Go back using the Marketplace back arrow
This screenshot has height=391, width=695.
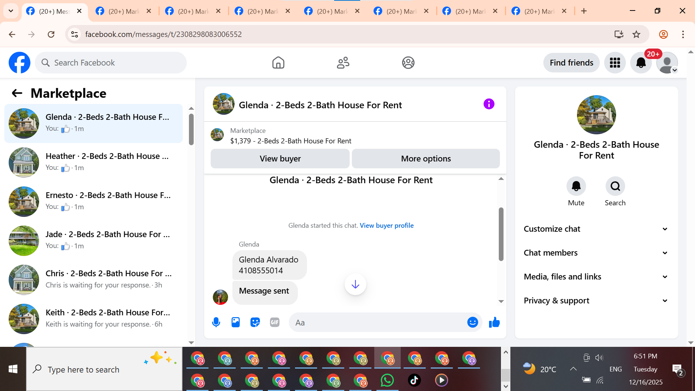[17, 93]
